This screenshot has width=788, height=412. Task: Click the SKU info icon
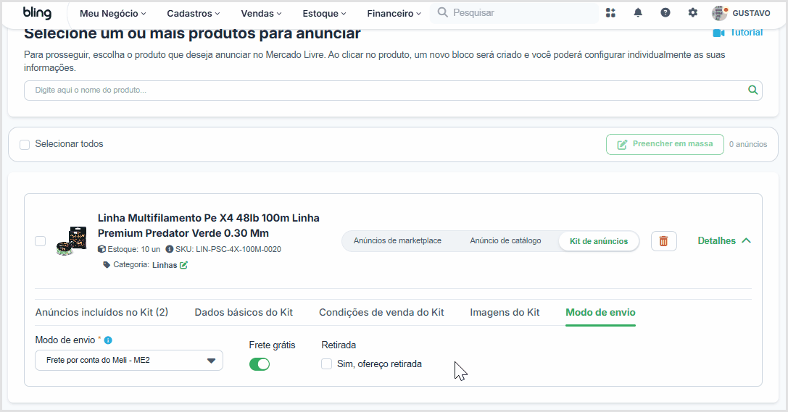pyautogui.click(x=170, y=249)
